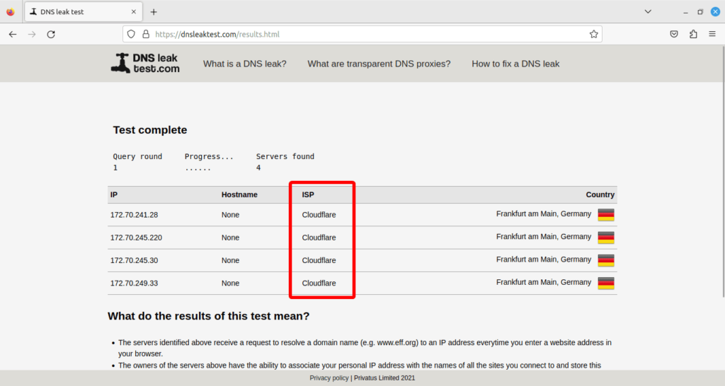Click the ISP column header

308,195
